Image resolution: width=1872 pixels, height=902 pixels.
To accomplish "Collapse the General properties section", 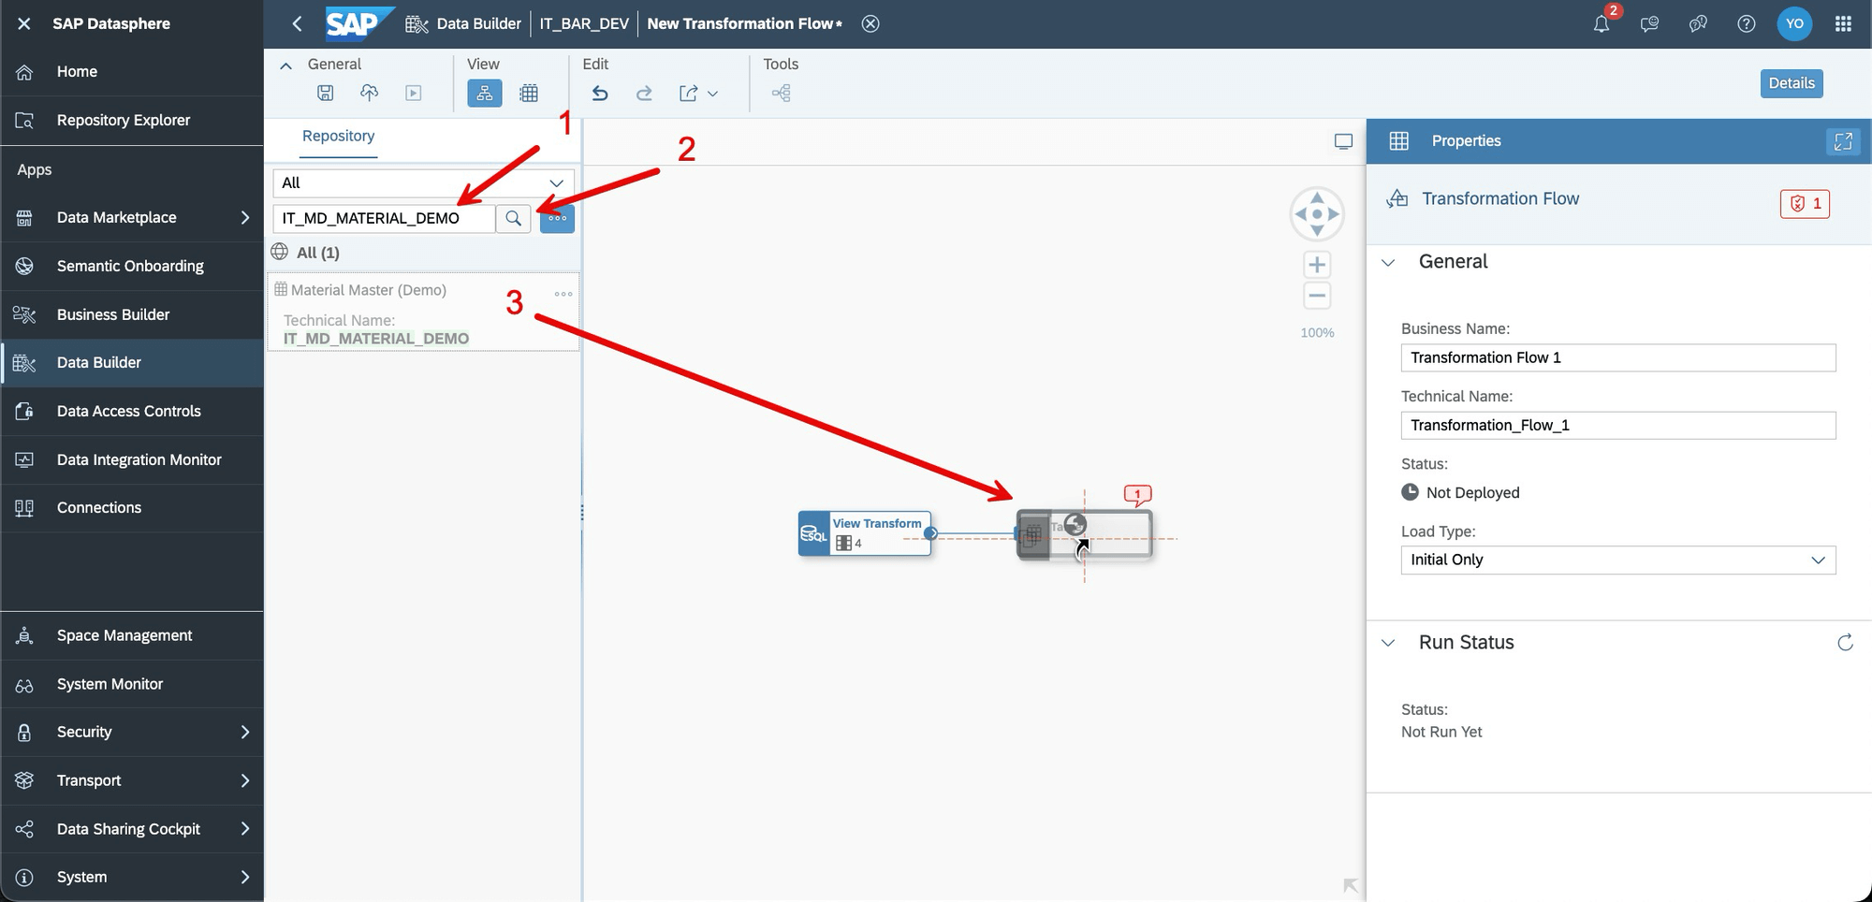I will click(x=1389, y=263).
